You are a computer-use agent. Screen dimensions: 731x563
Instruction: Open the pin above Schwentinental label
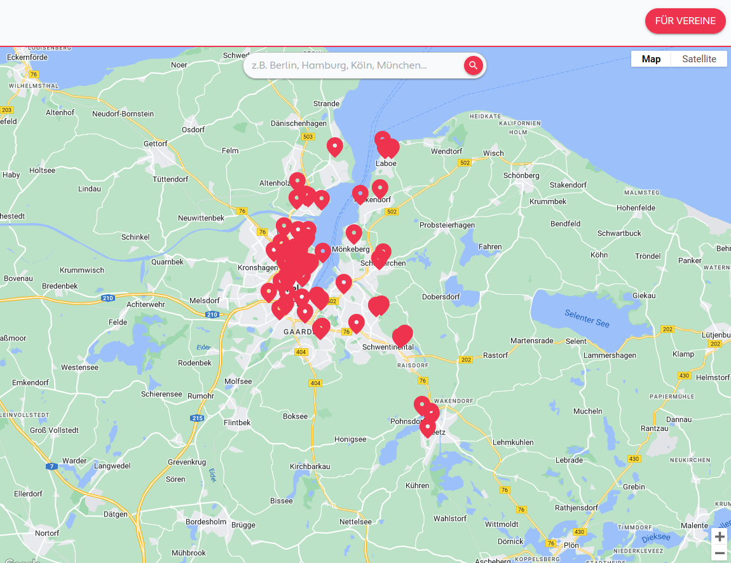point(357,323)
